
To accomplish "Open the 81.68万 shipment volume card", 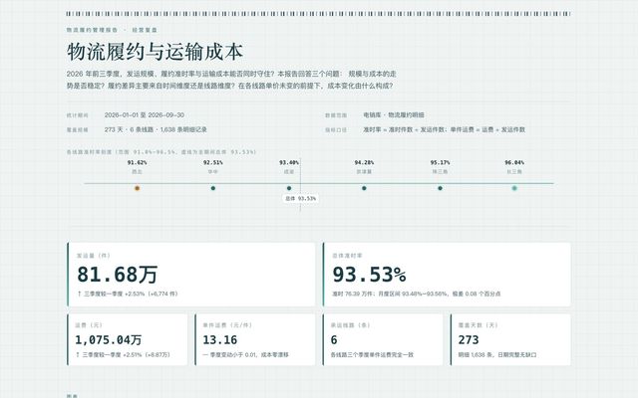I will click(x=190, y=275).
